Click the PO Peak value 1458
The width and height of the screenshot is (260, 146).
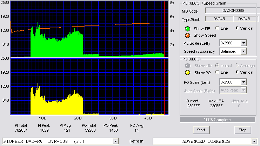113,130
